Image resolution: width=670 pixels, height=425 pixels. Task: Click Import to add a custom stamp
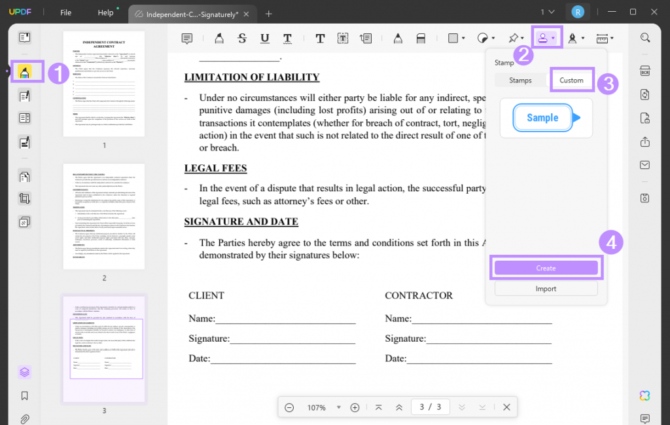click(546, 287)
